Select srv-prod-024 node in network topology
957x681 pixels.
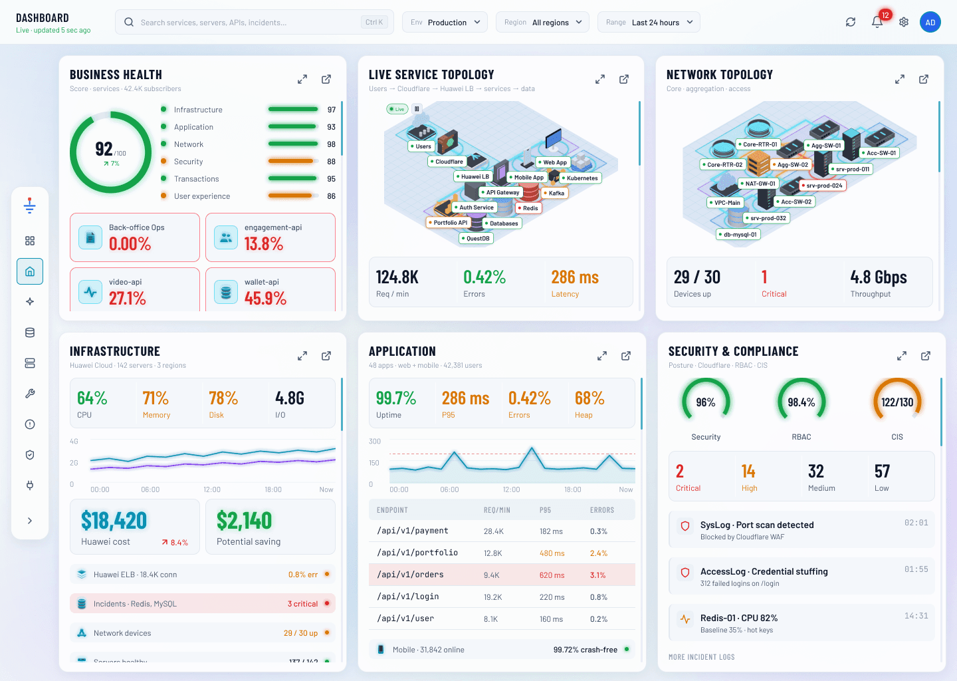823,186
